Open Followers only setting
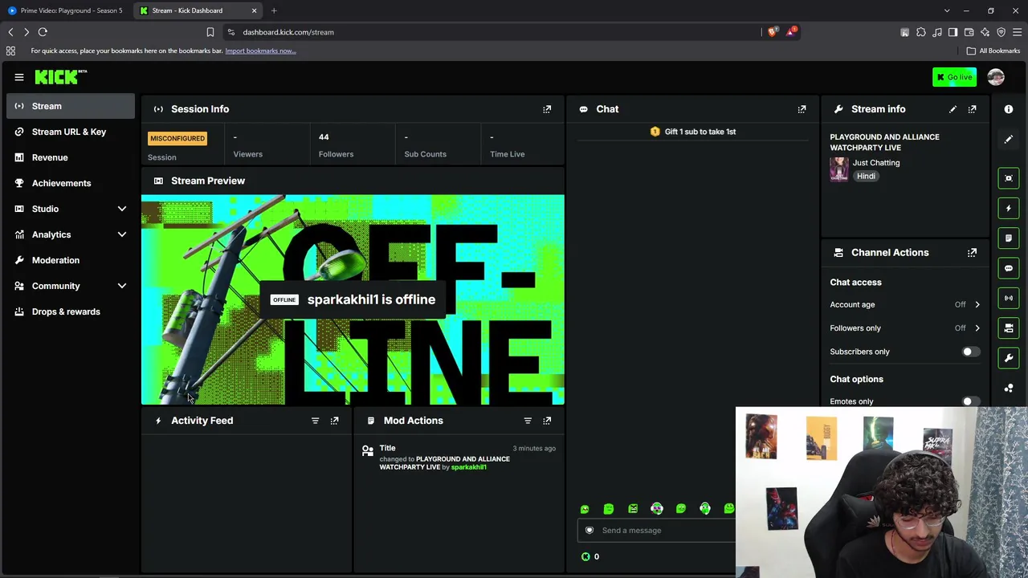This screenshot has height=578, width=1028. (x=905, y=328)
